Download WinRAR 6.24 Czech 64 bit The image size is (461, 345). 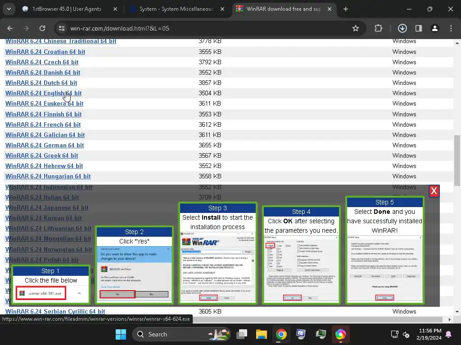(42, 62)
